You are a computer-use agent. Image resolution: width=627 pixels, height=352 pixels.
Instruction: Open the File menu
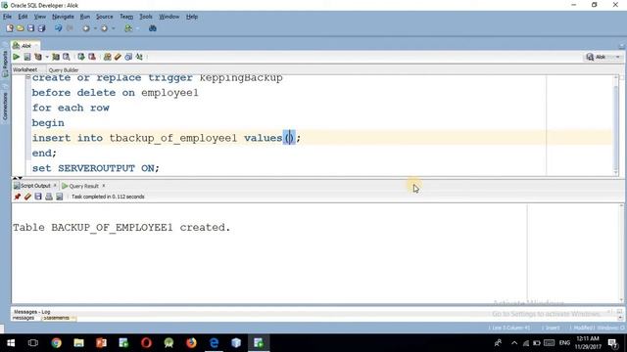pos(7,17)
